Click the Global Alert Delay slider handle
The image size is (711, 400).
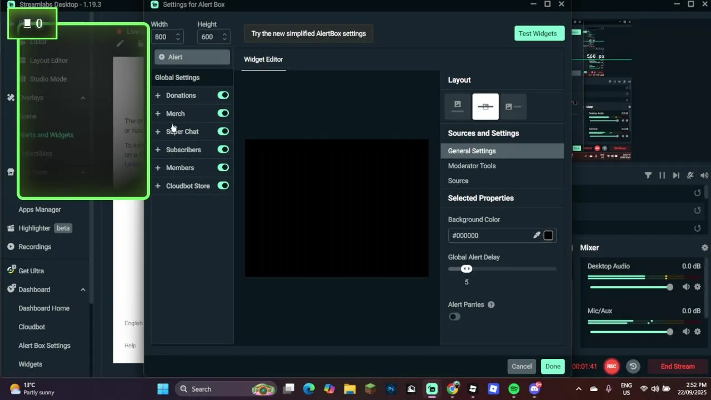pos(467,269)
